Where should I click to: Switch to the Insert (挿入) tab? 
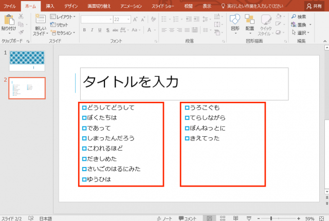(50, 6)
